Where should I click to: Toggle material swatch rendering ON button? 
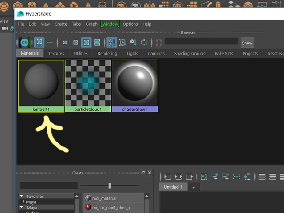(24, 43)
